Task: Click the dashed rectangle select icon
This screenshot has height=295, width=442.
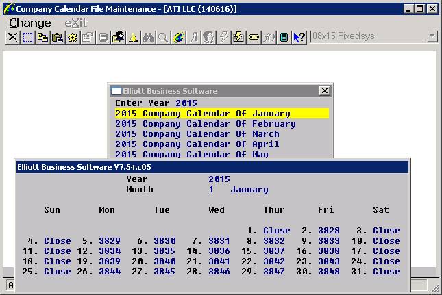Action: pyautogui.click(x=27, y=37)
